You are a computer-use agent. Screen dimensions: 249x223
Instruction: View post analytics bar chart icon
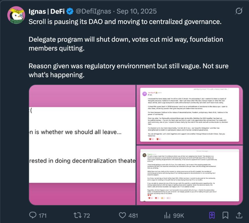pyautogui.click(x=167, y=215)
